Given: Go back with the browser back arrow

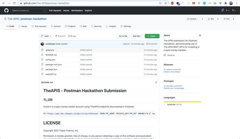Looking at the screenshot, I should (4, 3).
